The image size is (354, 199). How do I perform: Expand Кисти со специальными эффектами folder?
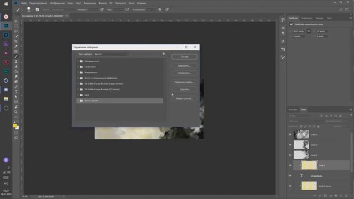point(78,78)
